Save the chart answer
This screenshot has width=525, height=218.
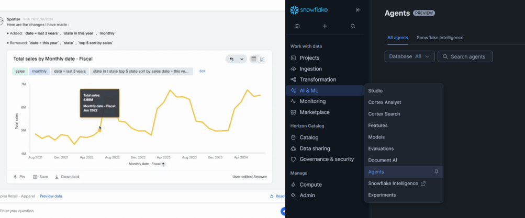pyautogui.click(x=40, y=177)
